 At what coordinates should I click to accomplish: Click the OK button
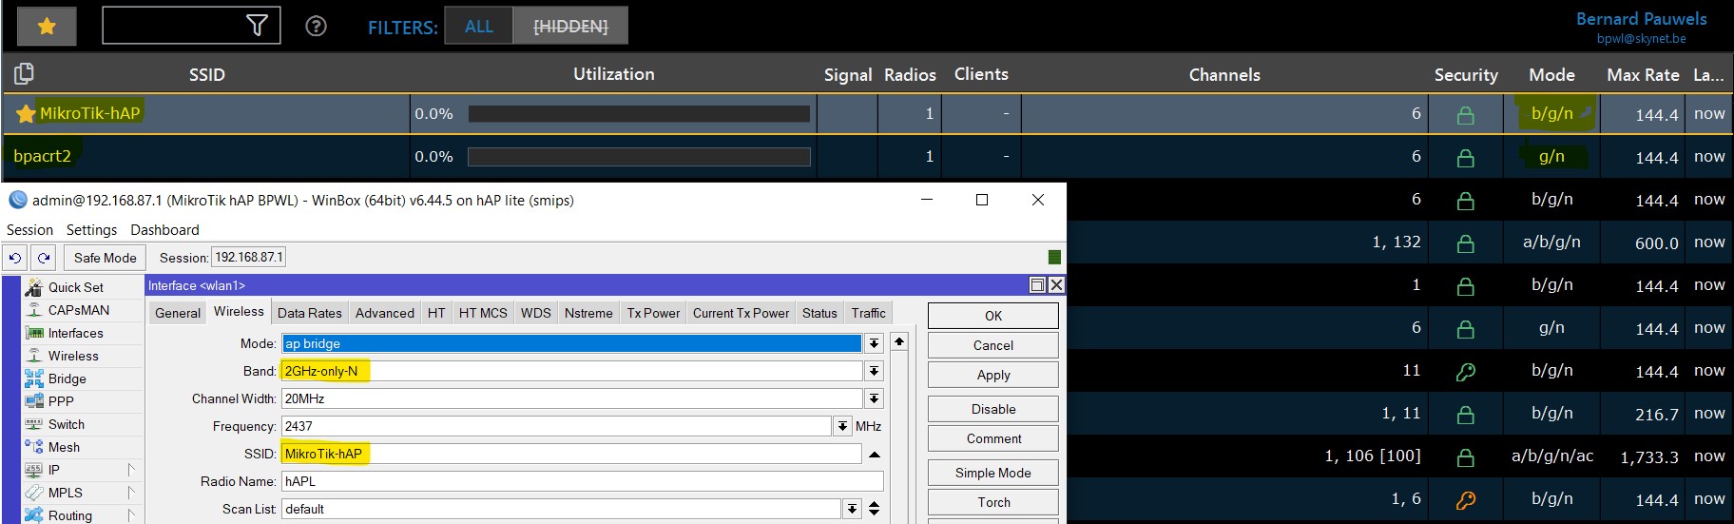tap(993, 316)
